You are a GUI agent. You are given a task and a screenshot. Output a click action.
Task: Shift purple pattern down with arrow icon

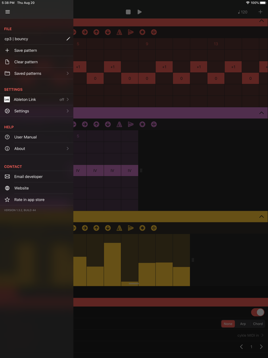pos(108,124)
